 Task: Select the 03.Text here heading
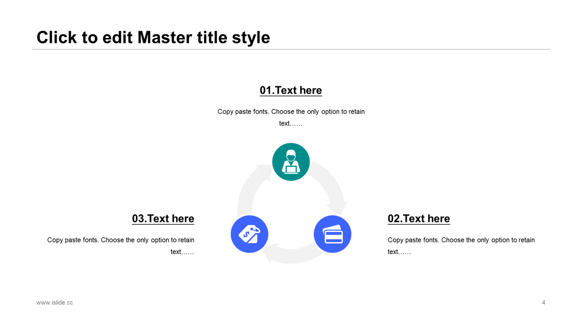(163, 218)
